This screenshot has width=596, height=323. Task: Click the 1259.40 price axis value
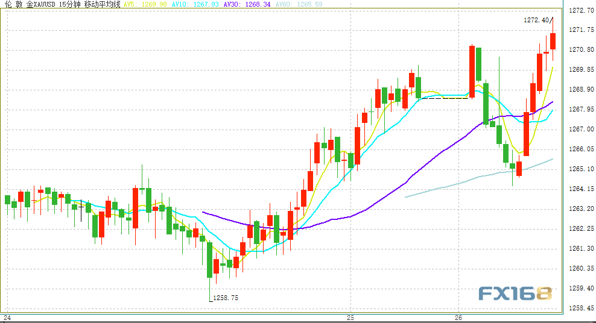pos(581,289)
